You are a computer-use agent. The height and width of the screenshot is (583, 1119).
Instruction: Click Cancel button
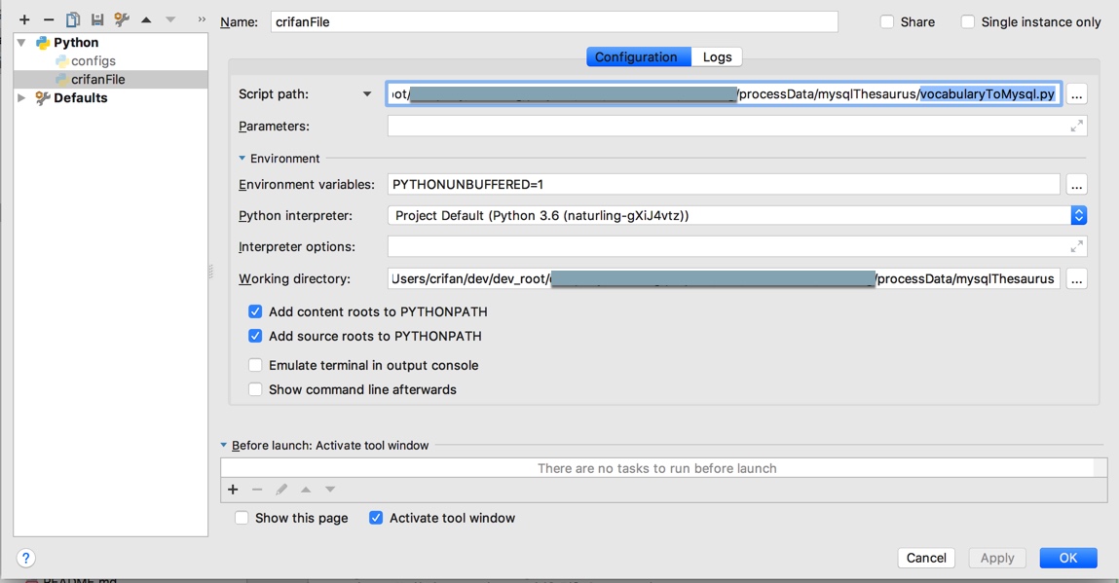(x=926, y=558)
